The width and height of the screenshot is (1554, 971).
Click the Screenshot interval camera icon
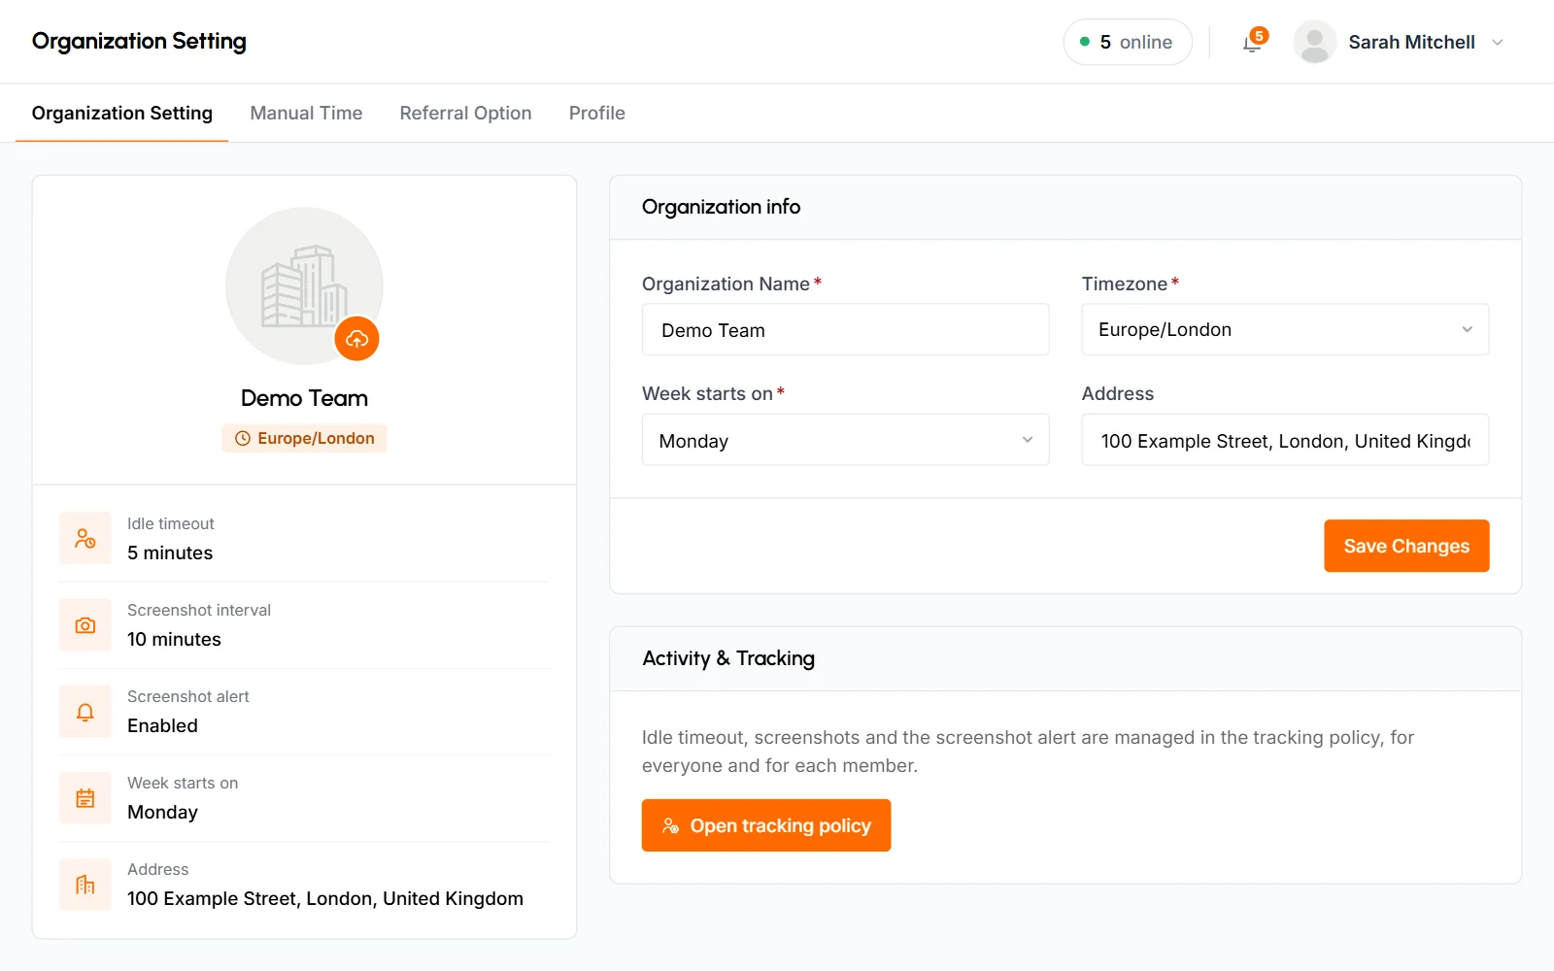(x=85, y=624)
